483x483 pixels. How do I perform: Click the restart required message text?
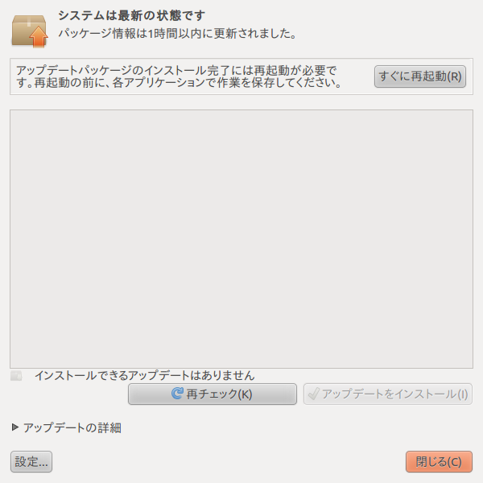click(x=179, y=76)
